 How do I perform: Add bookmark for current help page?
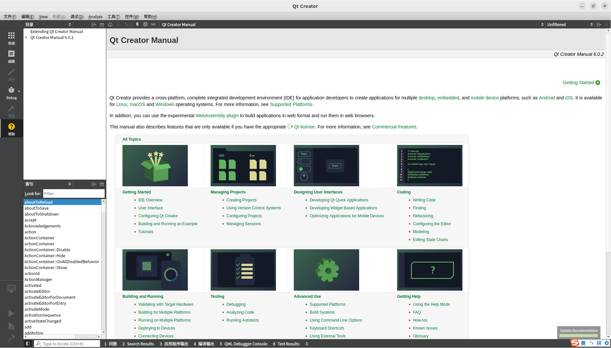tap(137, 24)
